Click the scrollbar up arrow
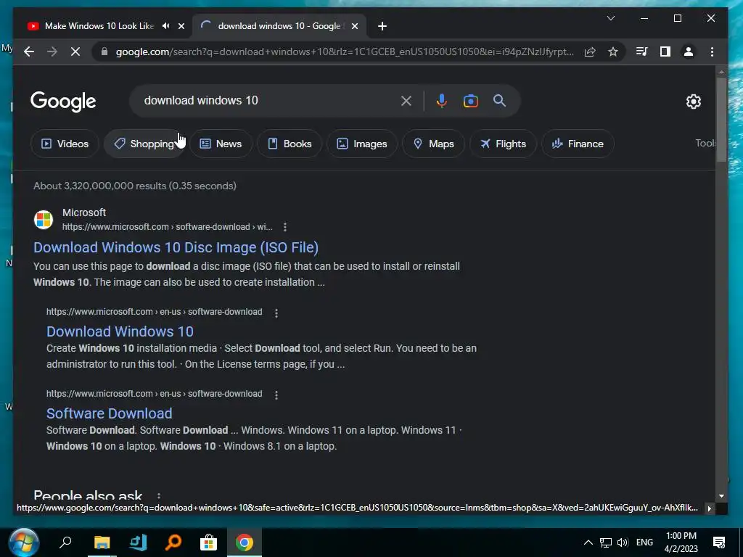 [x=721, y=72]
